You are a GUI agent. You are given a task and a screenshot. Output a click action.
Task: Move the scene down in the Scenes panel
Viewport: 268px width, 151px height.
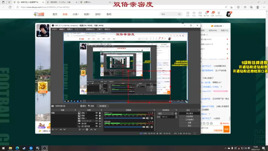tap(64, 130)
